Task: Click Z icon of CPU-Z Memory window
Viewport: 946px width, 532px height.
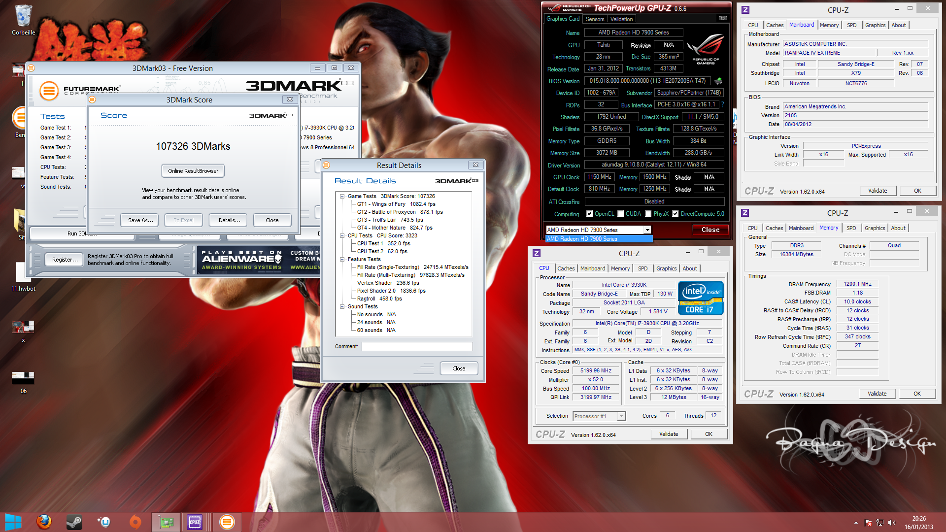Action: 745,213
